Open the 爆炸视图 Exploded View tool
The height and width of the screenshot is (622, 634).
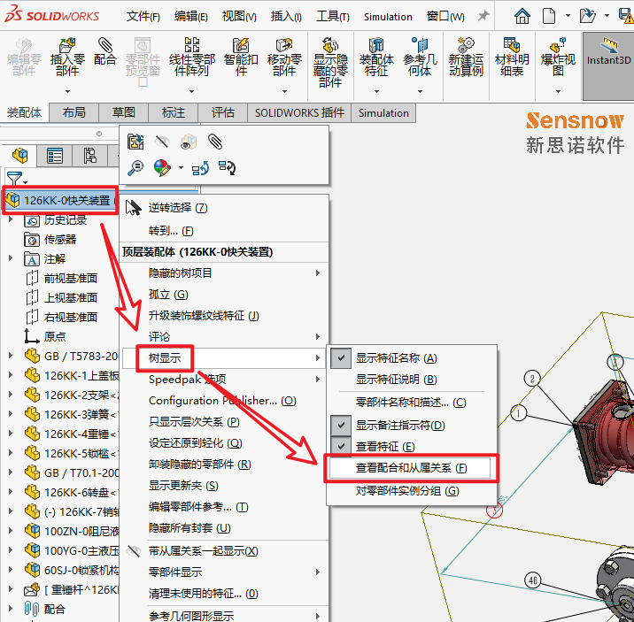pyautogui.click(x=558, y=58)
